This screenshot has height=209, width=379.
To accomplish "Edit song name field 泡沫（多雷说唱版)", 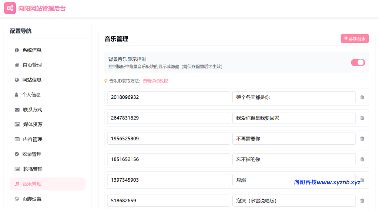I will coord(294,200).
